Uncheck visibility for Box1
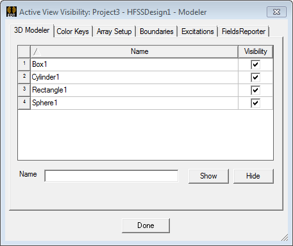 (255, 65)
